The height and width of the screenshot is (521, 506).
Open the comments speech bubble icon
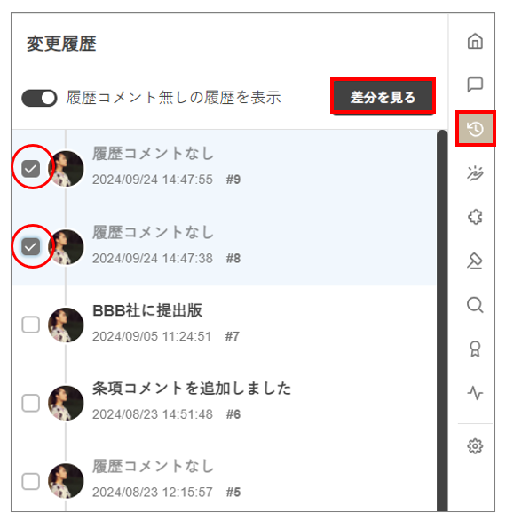click(x=475, y=84)
